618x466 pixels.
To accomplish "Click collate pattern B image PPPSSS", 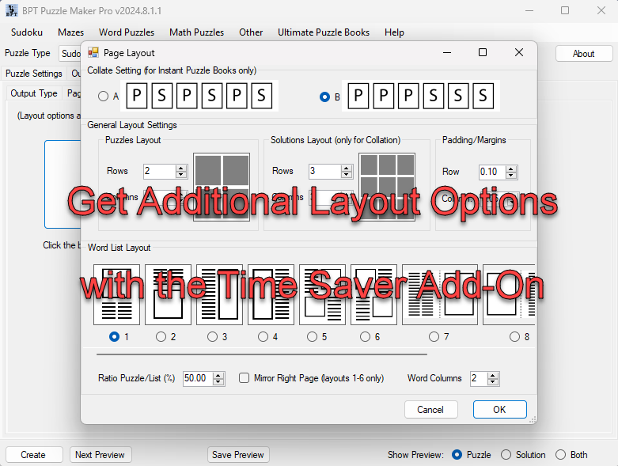I will [420, 96].
